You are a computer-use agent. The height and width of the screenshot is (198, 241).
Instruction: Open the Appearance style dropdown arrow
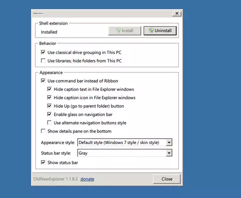coord(169,142)
